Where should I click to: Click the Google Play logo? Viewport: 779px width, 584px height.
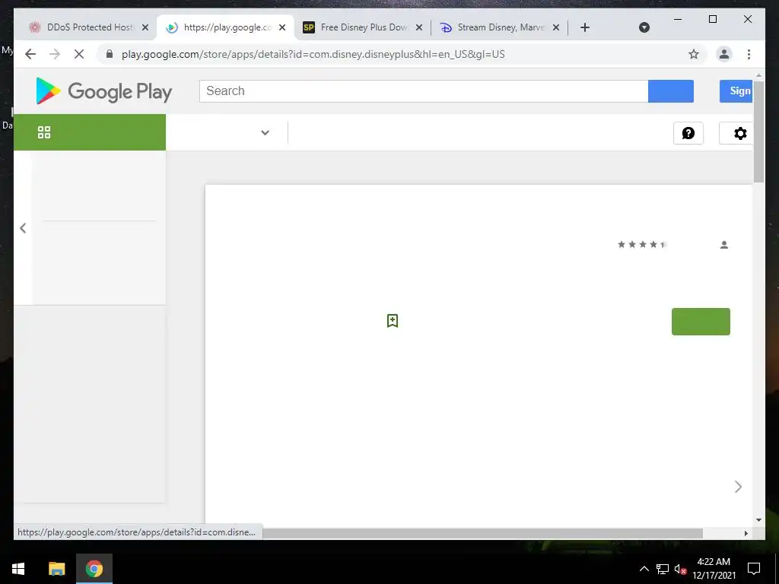click(103, 91)
